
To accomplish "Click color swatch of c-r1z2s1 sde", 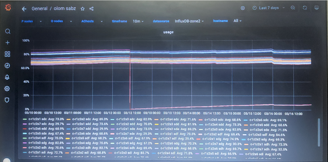I will pyautogui.click(x=112, y=129).
